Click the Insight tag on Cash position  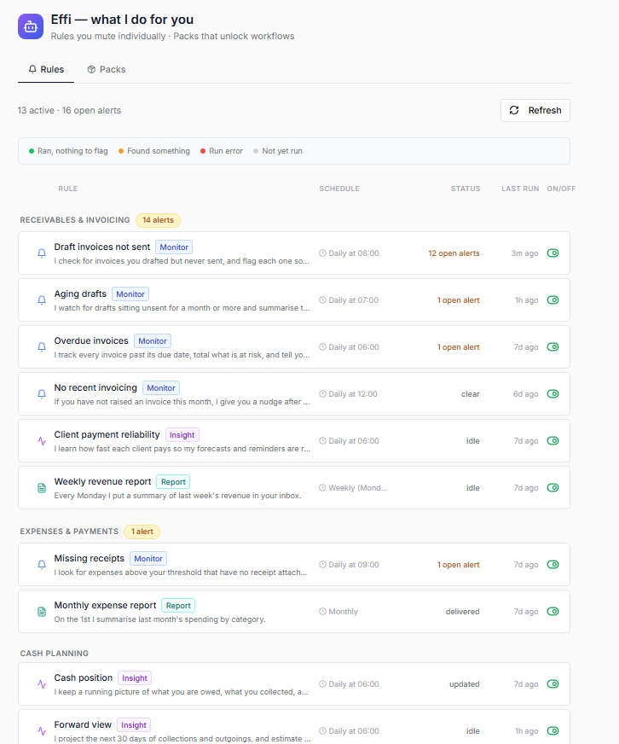click(135, 678)
